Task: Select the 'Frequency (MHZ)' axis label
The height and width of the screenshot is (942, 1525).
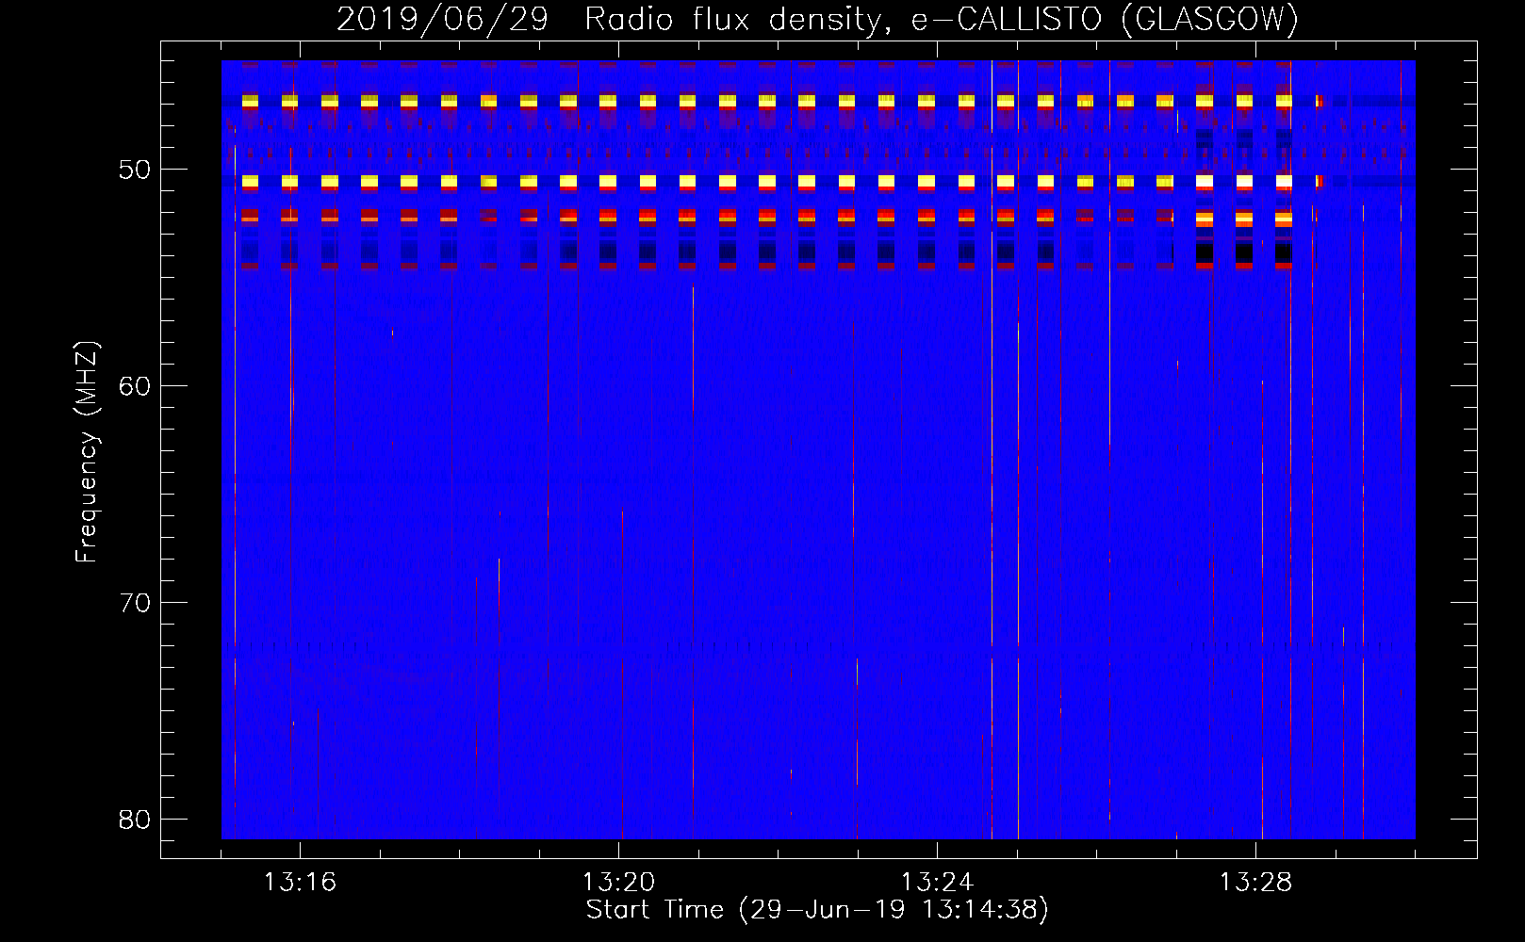Action: tap(86, 452)
